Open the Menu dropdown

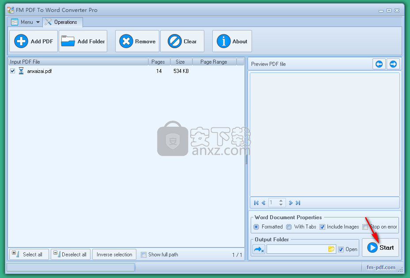(25, 22)
